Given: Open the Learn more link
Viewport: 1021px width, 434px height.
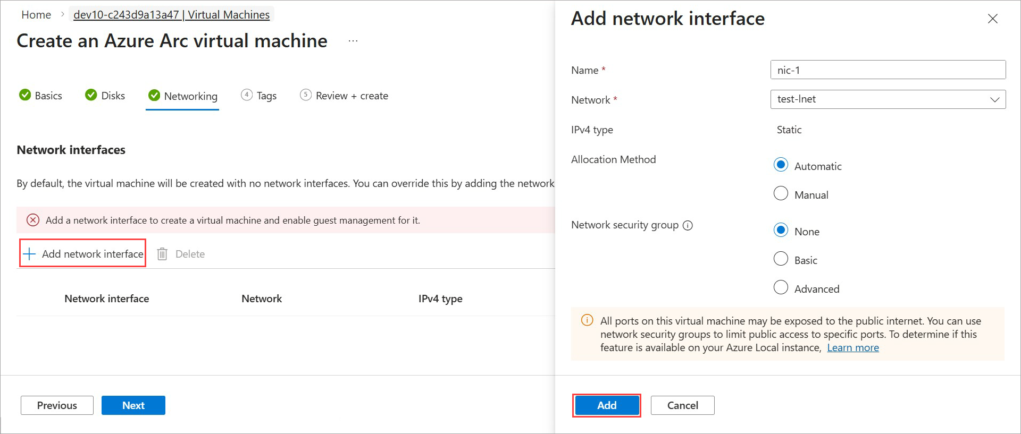Looking at the screenshot, I should point(852,347).
